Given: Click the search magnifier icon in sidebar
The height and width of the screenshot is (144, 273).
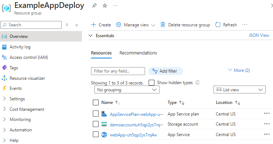Looking at the screenshot, I should [5, 25].
